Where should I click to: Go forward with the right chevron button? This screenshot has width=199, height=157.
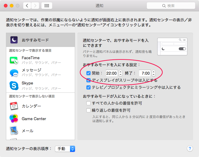click(x=35, y=6)
